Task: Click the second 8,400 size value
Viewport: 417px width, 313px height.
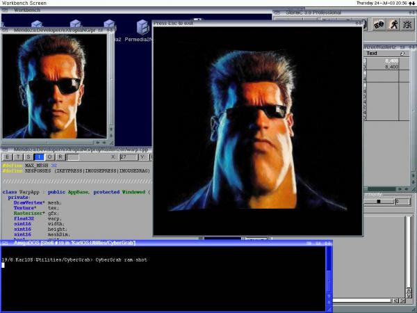Action: pos(392,67)
